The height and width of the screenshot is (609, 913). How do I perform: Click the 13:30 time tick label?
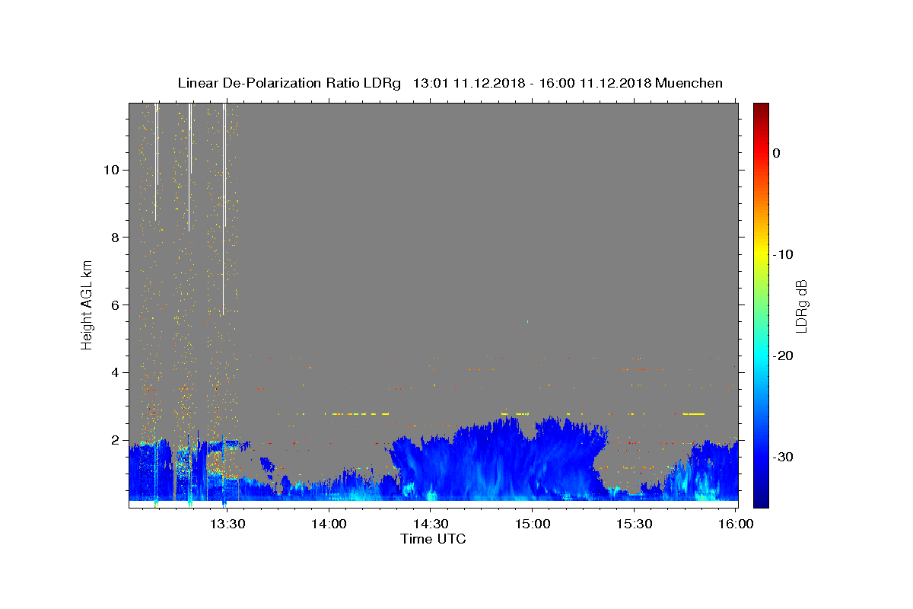click(x=227, y=524)
